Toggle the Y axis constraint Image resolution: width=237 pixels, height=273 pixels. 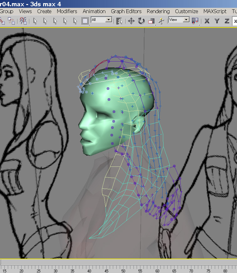pos(217,21)
